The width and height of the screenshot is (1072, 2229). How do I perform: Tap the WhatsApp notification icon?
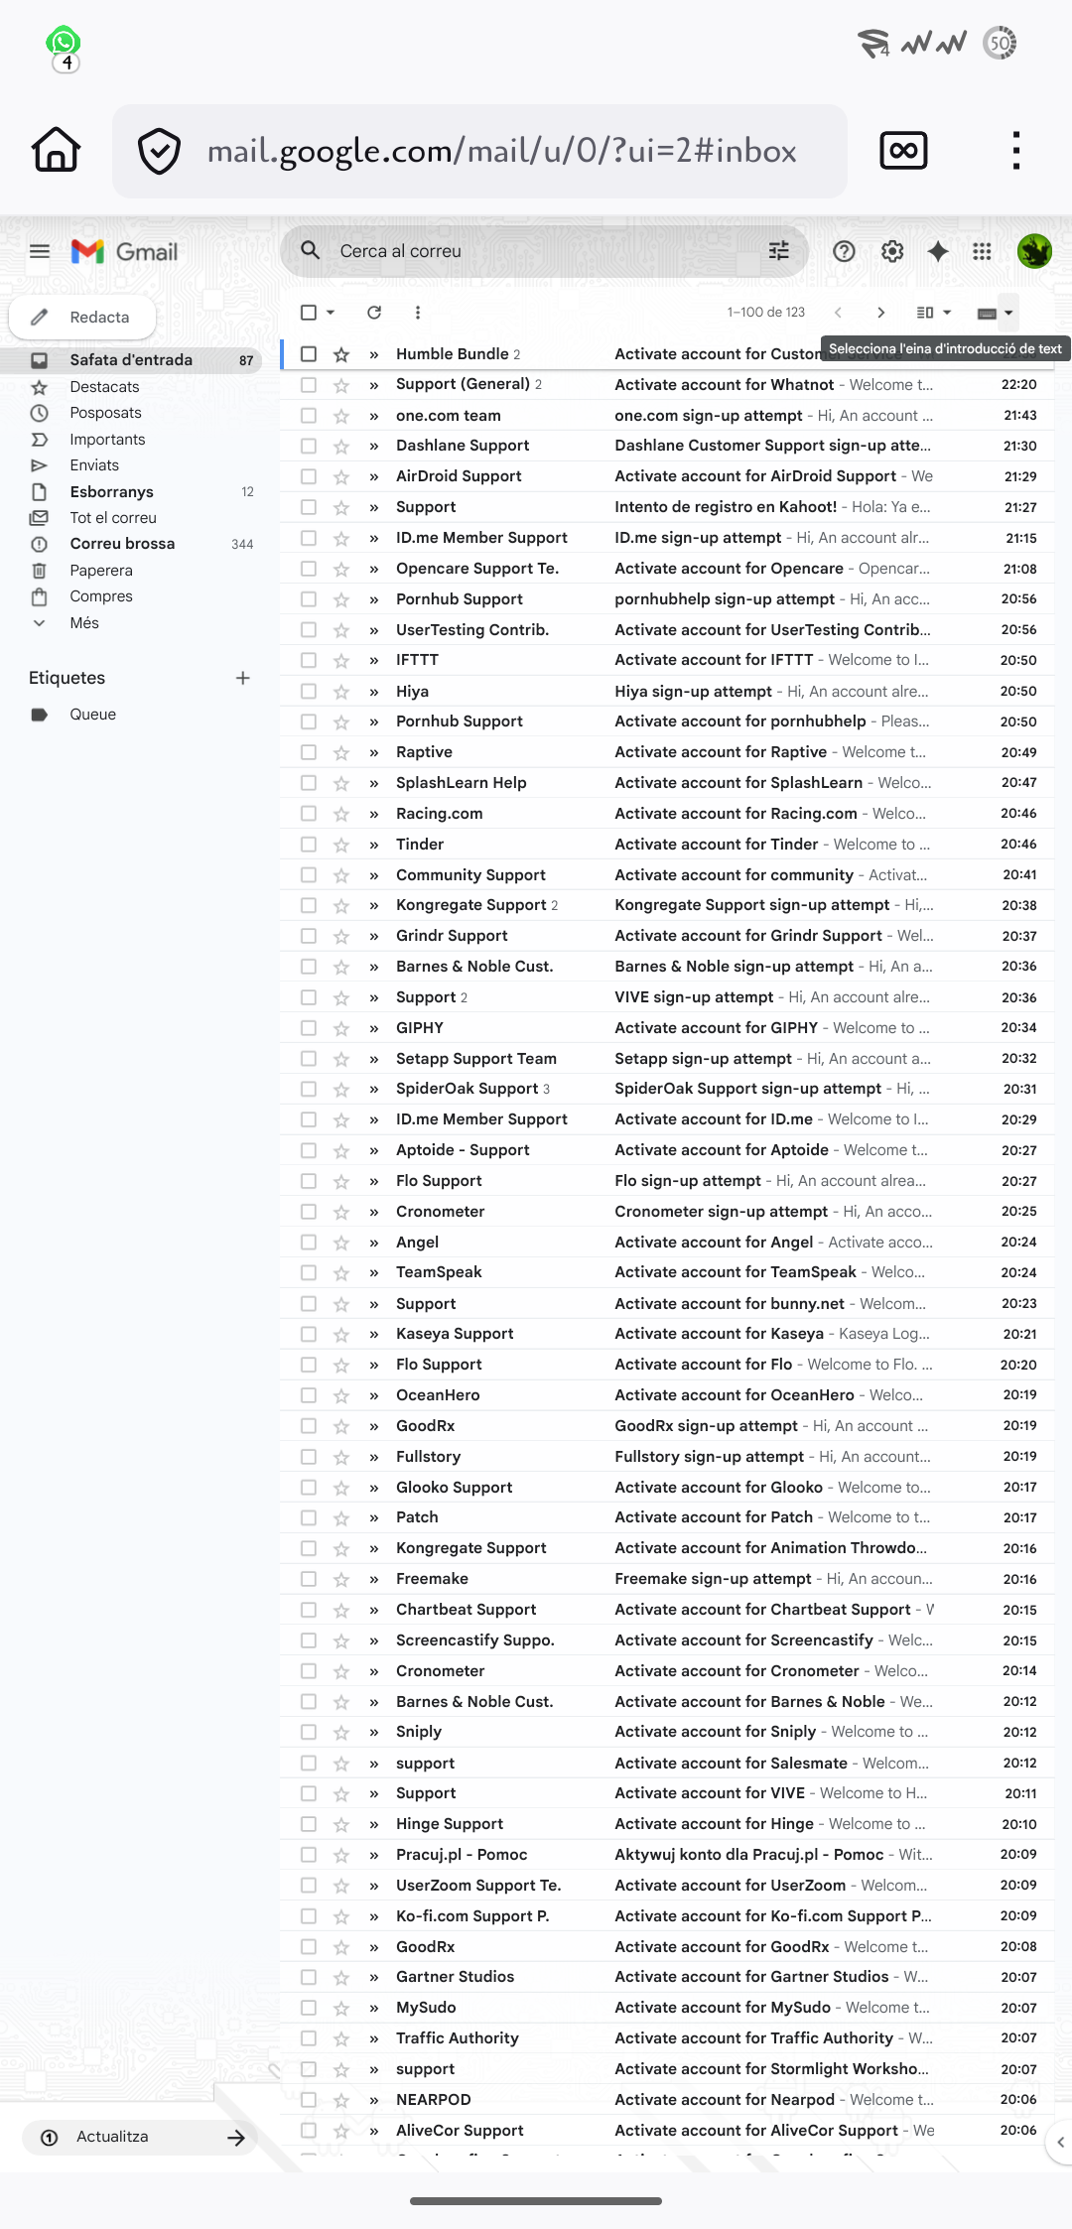coord(64,44)
